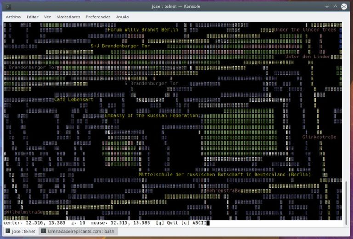
Task: Click the terminal icon on the bash tab
Action: (43, 232)
